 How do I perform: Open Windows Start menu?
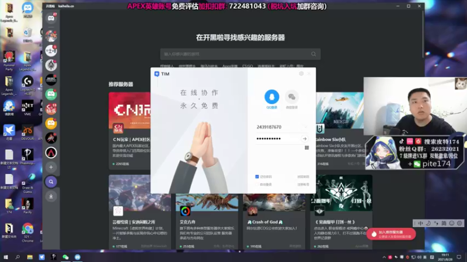(6, 257)
